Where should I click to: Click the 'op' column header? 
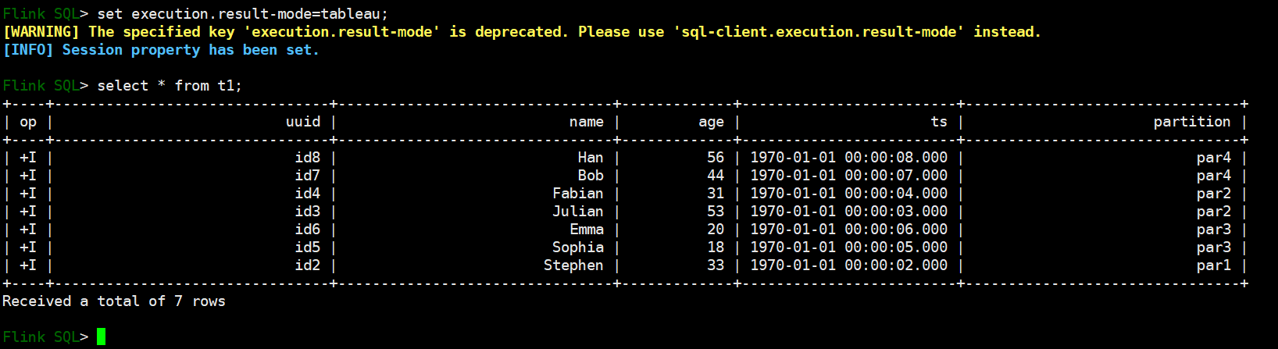coord(28,122)
